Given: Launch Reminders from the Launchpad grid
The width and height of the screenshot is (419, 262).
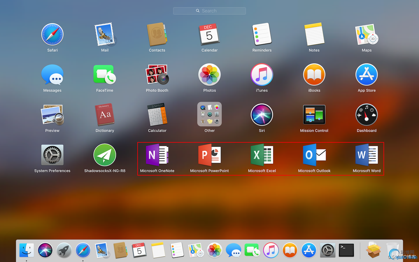Looking at the screenshot, I should (x=262, y=35).
